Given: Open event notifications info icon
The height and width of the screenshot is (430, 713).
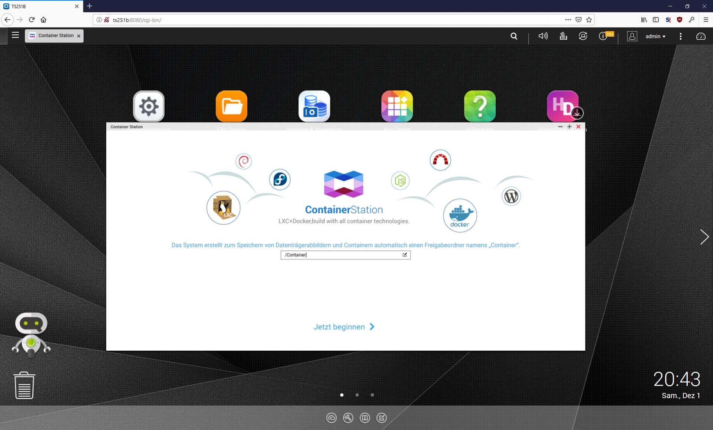Looking at the screenshot, I should coord(603,36).
